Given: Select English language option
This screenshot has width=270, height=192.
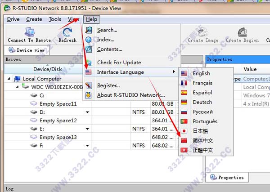Looking at the screenshot, I should coord(206,73).
